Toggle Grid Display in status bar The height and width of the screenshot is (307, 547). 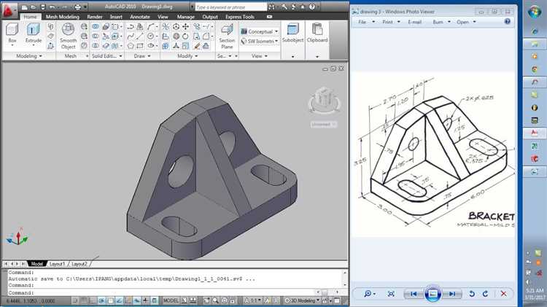tap(84, 300)
